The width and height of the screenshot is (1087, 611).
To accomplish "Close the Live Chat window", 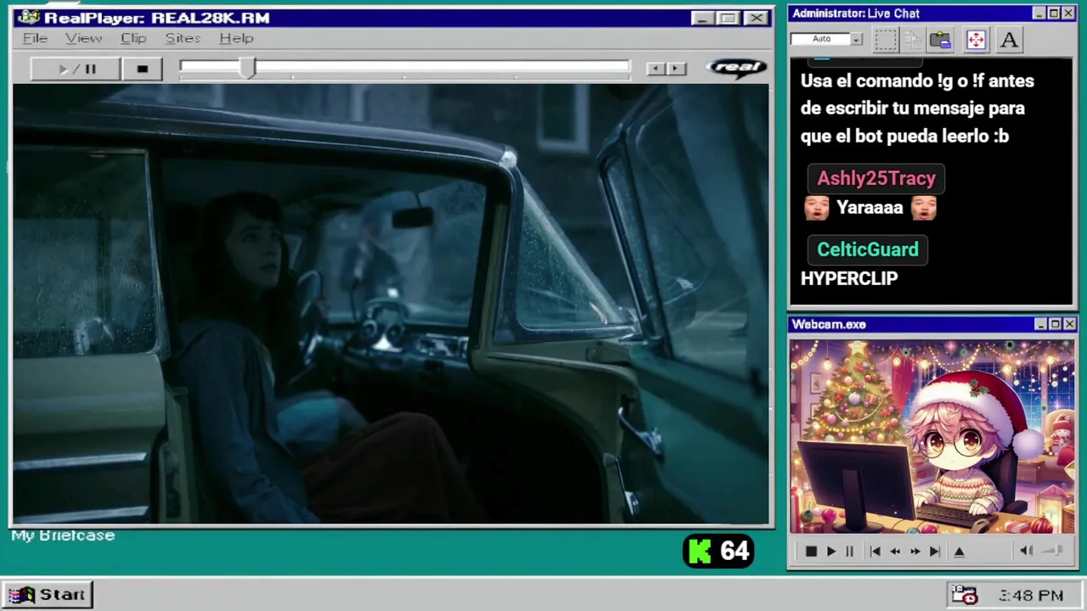I will (x=1068, y=14).
